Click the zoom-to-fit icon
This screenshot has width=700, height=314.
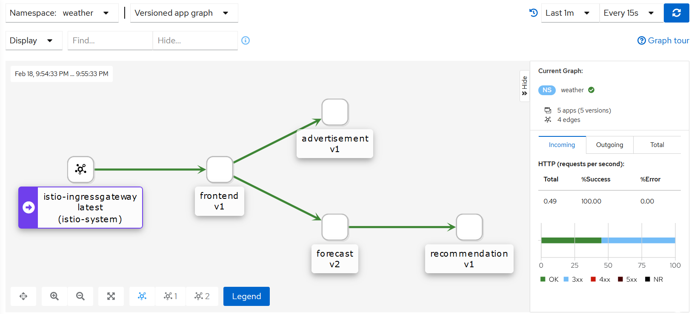(x=111, y=296)
